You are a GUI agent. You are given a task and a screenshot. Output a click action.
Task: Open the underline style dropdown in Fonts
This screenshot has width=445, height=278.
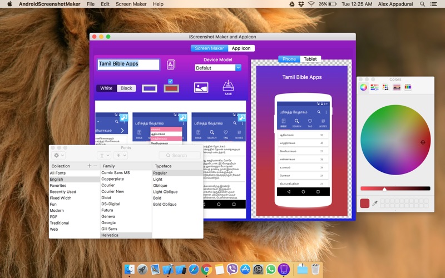(x=104, y=155)
